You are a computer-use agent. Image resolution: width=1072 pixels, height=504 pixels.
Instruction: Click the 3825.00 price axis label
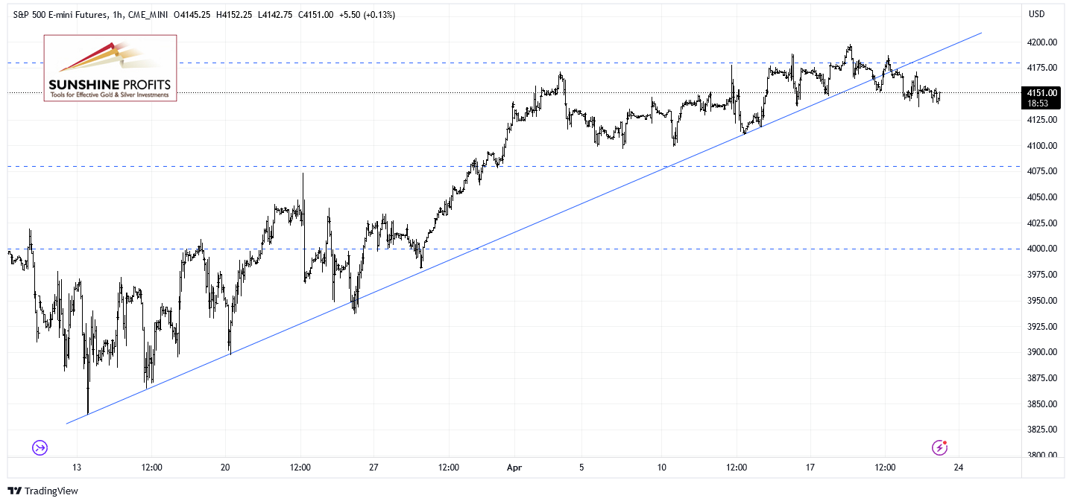click(1042, 430)
